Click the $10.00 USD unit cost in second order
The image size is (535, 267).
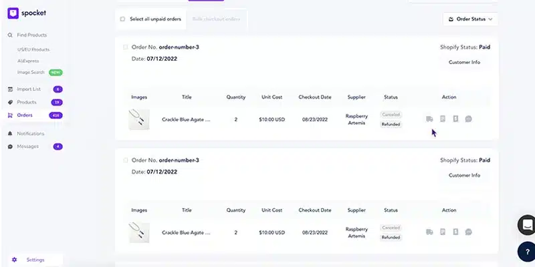pyautogui.click(x=272, y=232)
